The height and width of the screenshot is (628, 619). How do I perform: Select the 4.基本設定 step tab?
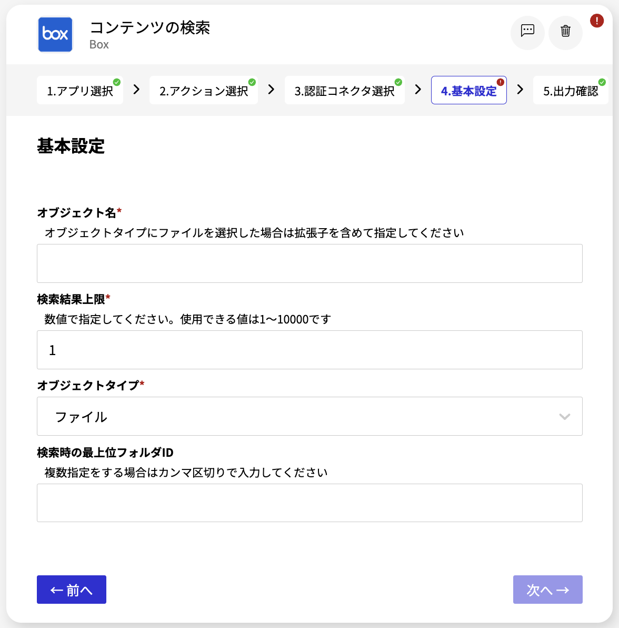click(467, 90)
